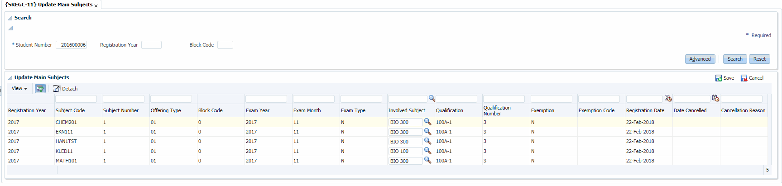
Task: Open the subject lookup for the CHEM201 row
Action: 427,122
